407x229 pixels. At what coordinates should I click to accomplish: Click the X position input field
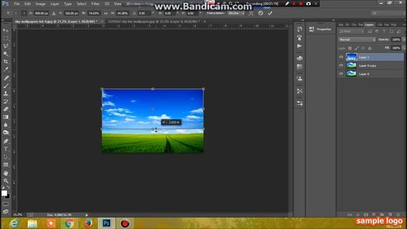(x=41, y=13)
